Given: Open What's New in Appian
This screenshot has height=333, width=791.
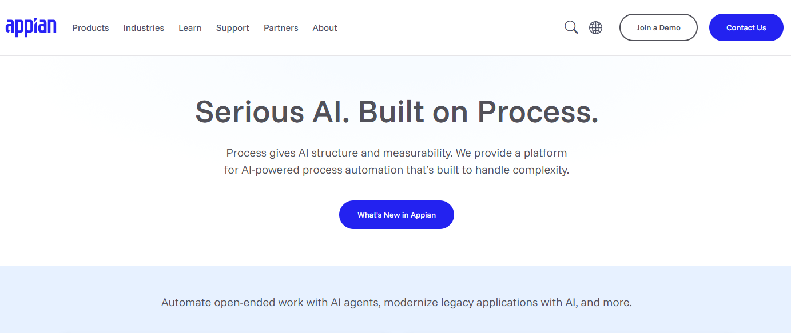Looking at the screenshot, I should click(396, 215).
